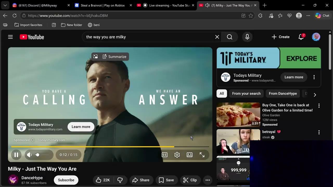Viewport: 333px width, 187px height.
Task: Dislike the video with thumbs down
Action: tap(120, 180)
